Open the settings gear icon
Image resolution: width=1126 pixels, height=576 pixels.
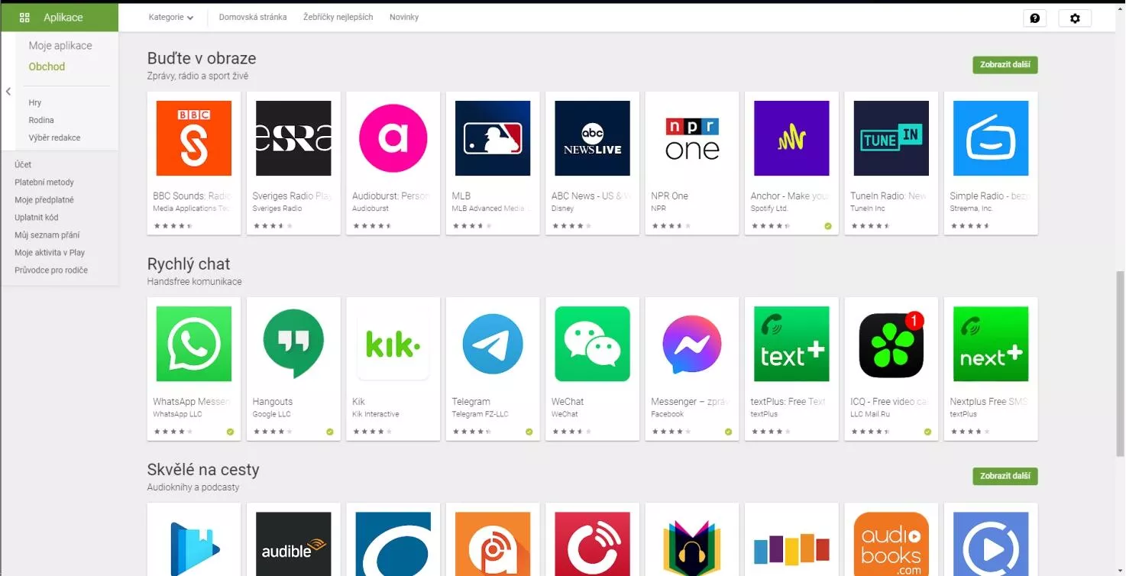(x=1075, y=18)
